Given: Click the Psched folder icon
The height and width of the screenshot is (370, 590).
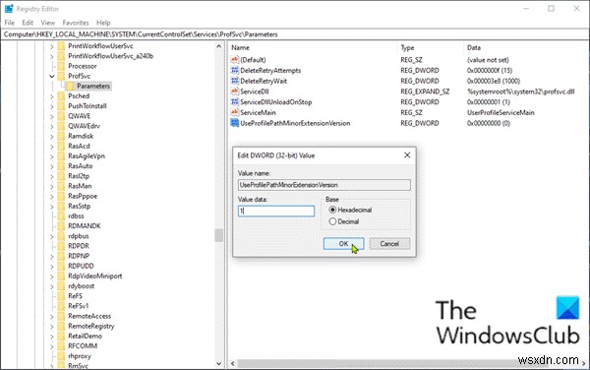Looking at the screenshot, I should tap(61, 96).
